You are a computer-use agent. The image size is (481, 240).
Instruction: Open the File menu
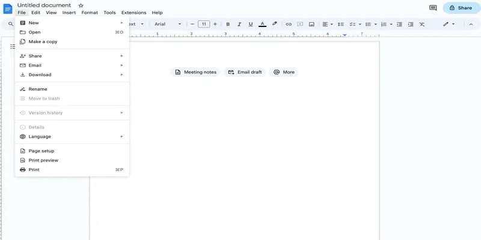[x=22, y=13]
